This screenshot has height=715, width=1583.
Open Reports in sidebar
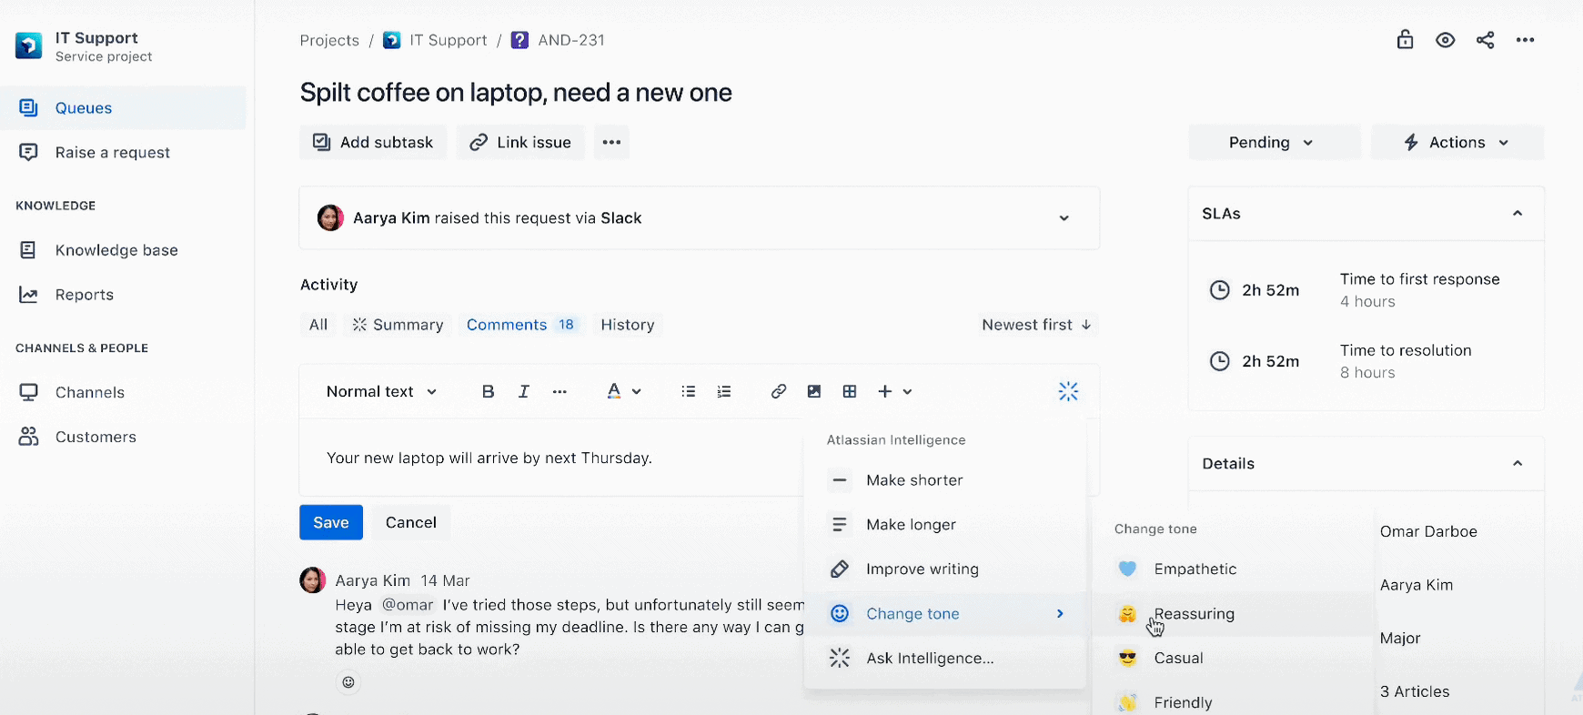click(x=123, y=295)
